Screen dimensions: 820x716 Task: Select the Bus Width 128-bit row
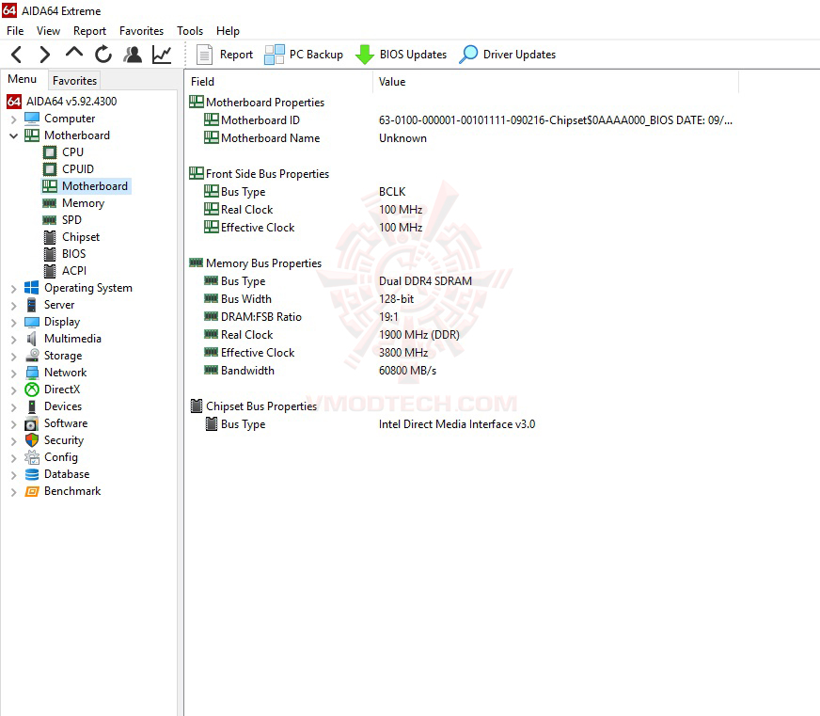click(x=308, y=299)
